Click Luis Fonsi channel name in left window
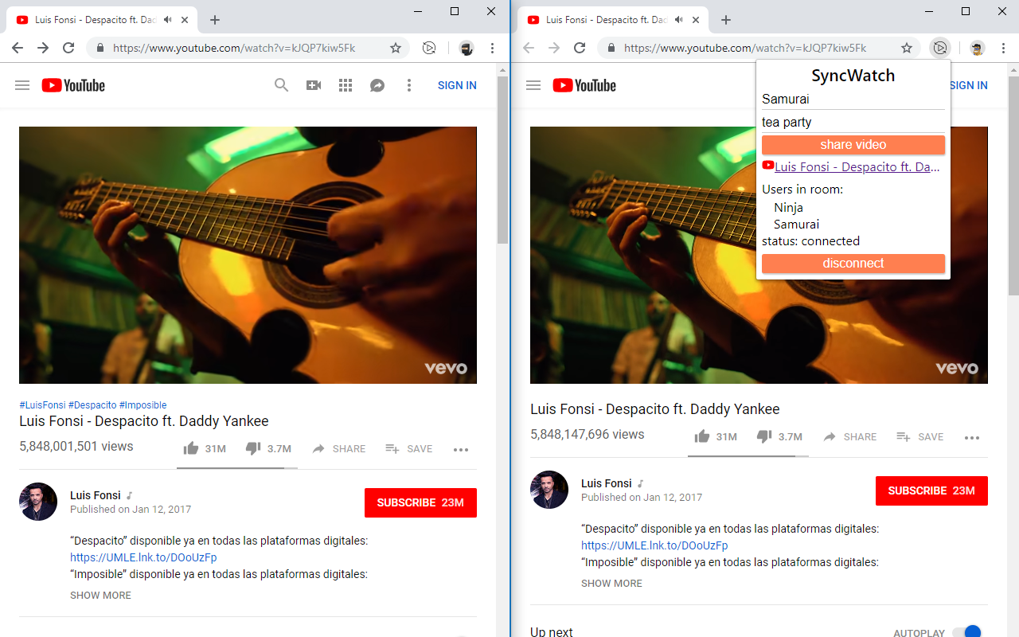Image resolution: width=1019 pixels, height=637 pixels. 95,495
